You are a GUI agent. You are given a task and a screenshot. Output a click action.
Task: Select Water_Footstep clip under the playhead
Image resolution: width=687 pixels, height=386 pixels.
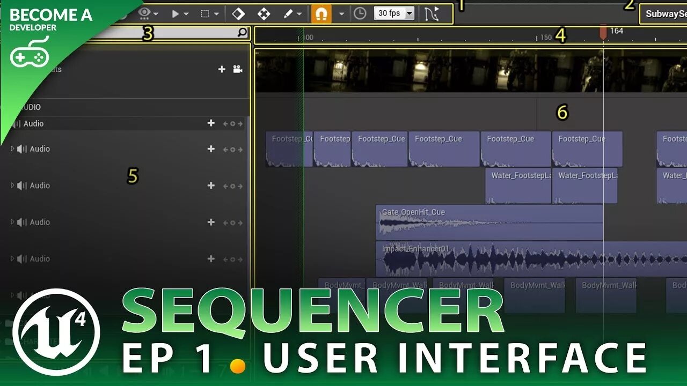(584, 185)
